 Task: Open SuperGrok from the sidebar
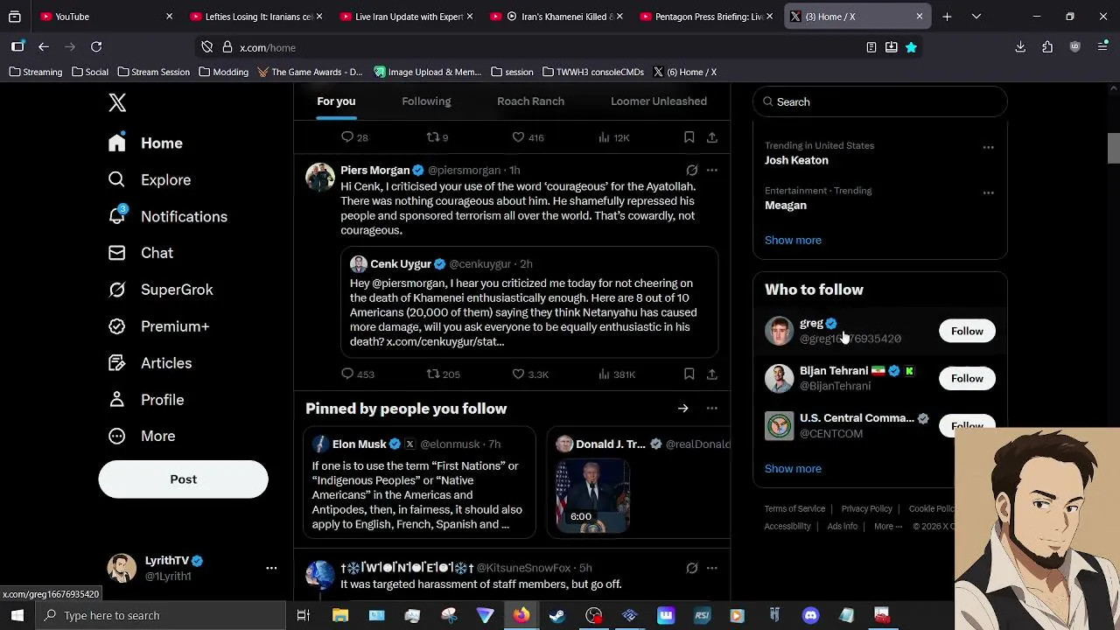[x=160, y=290]
